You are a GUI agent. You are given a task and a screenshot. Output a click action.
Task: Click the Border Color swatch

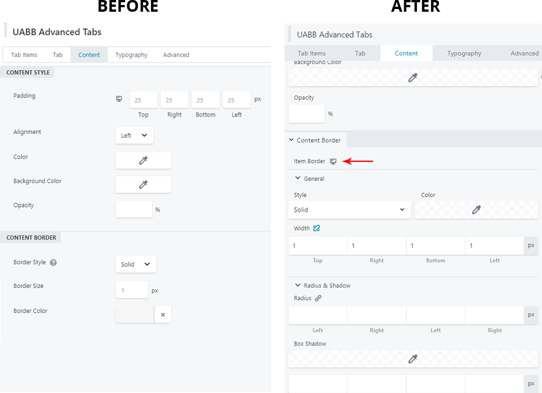click(x=135, y=314)
